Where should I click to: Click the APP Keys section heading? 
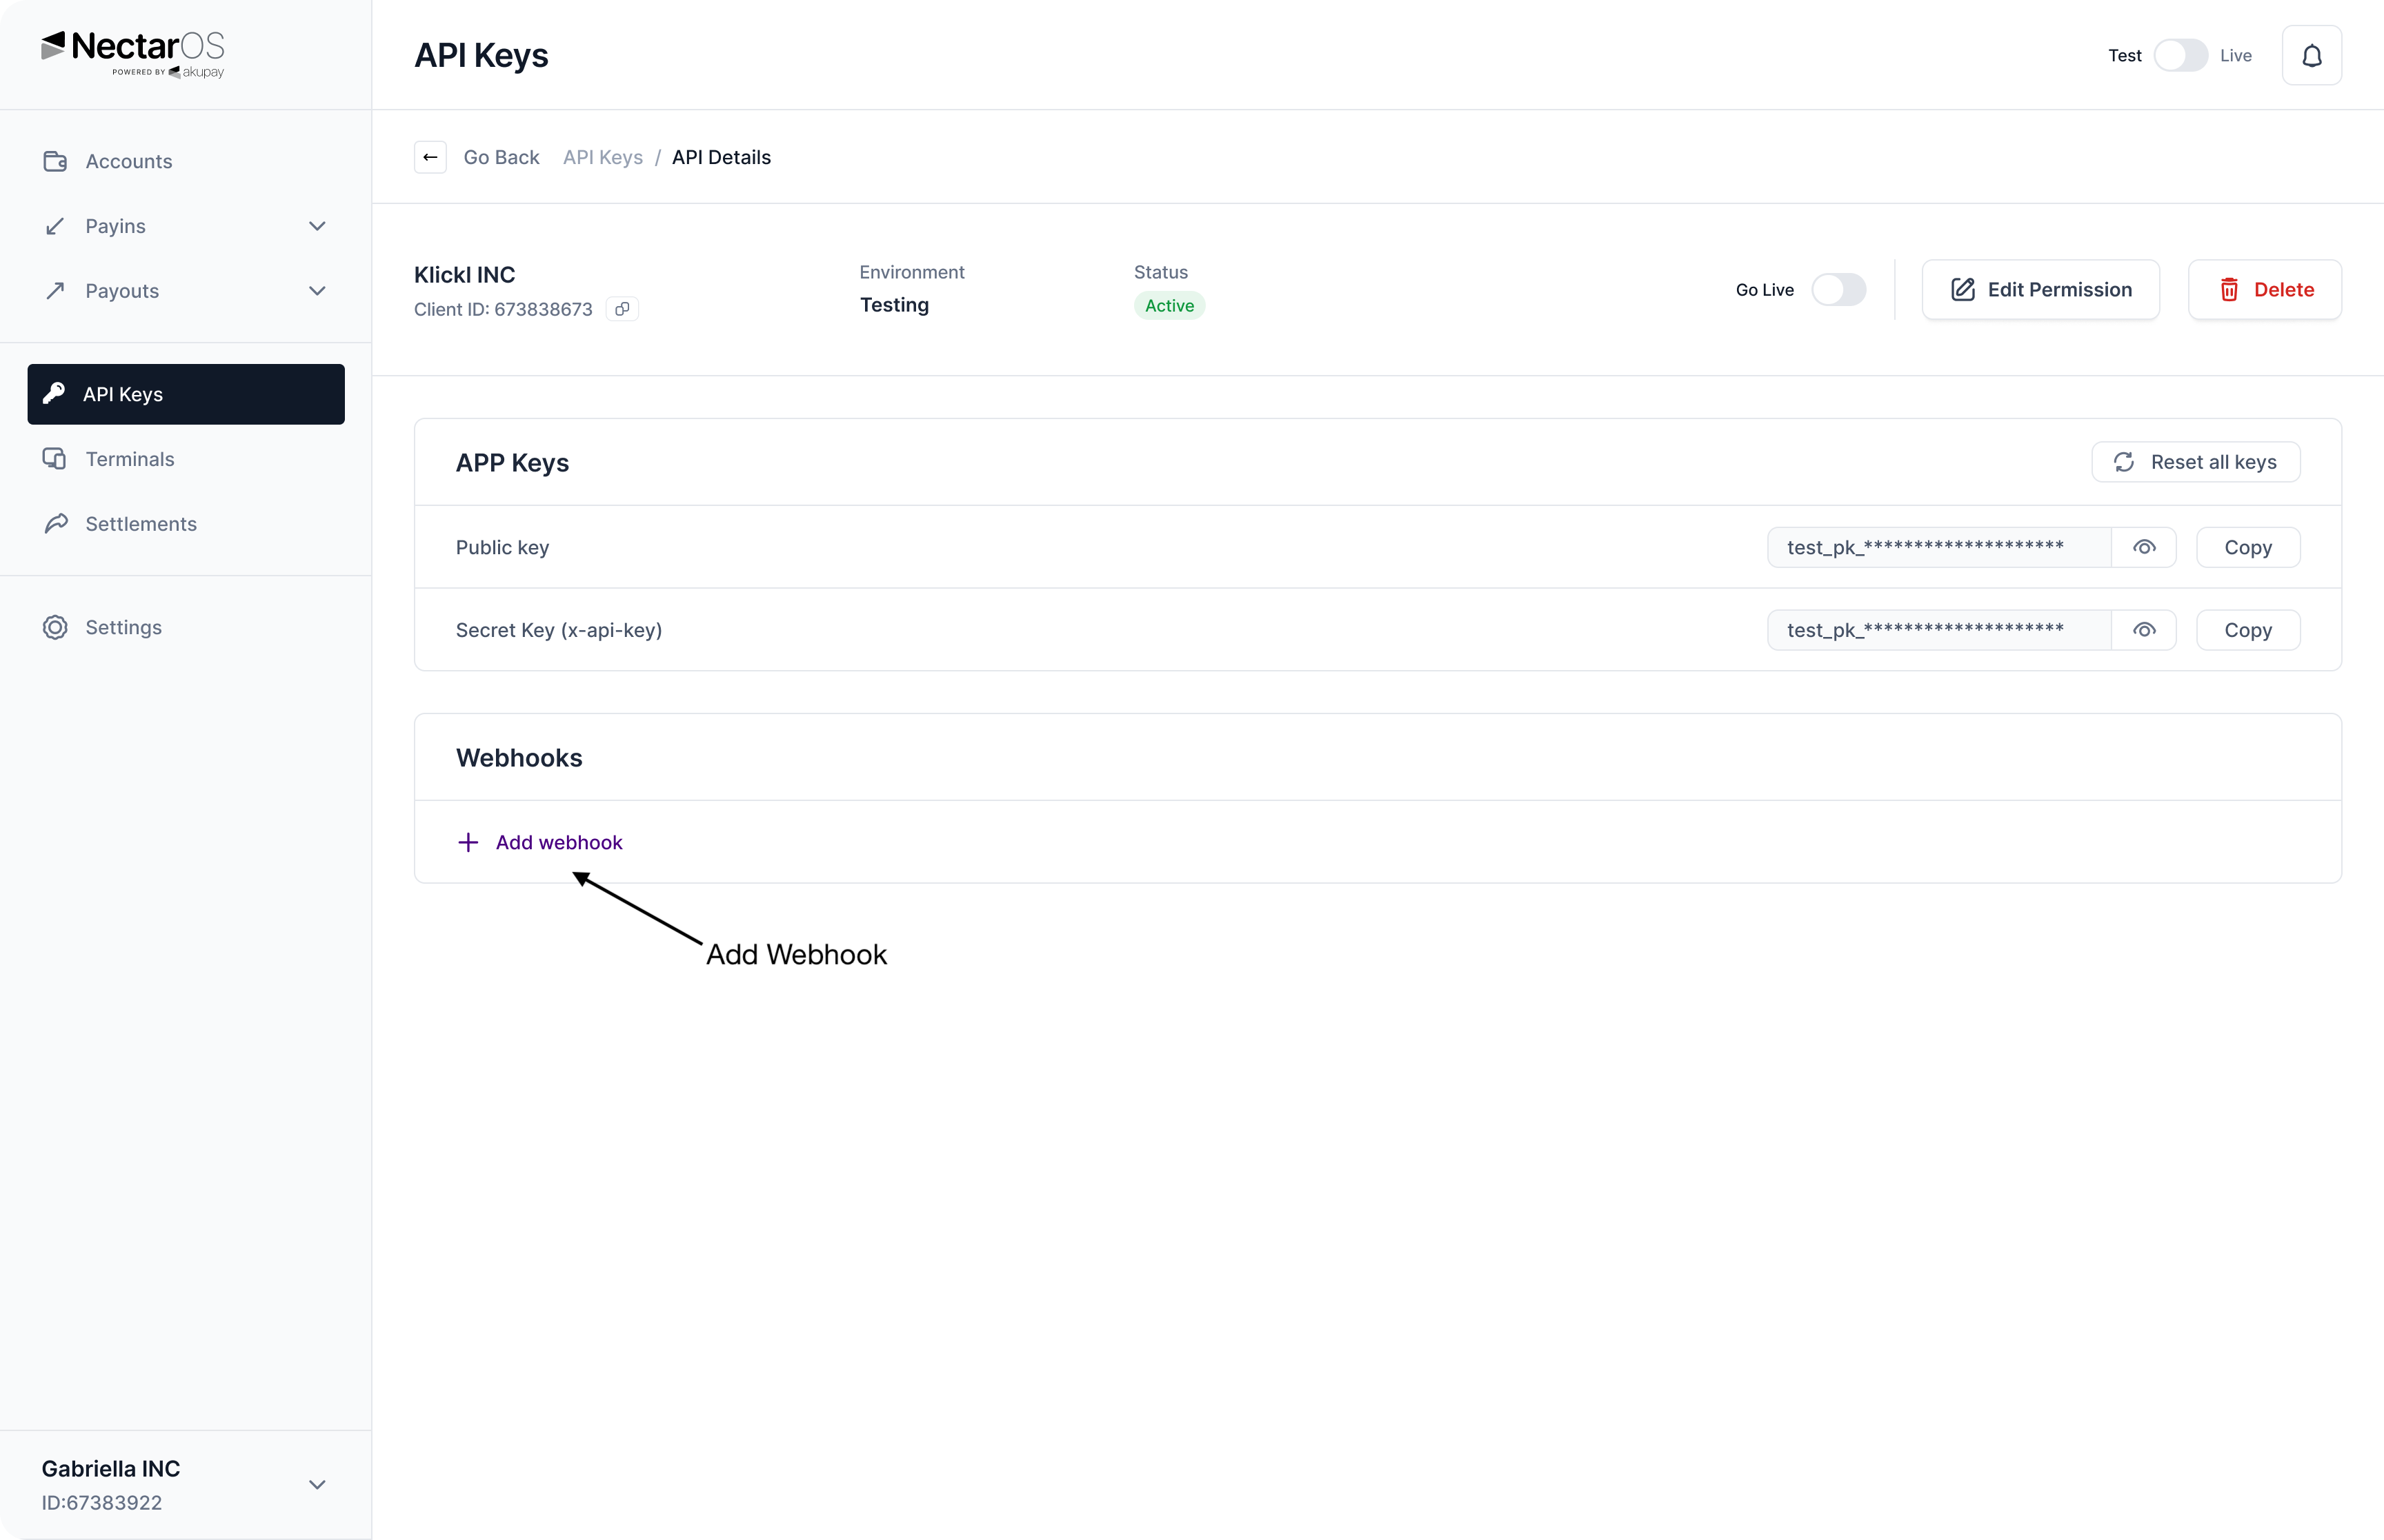pos(511,463)
